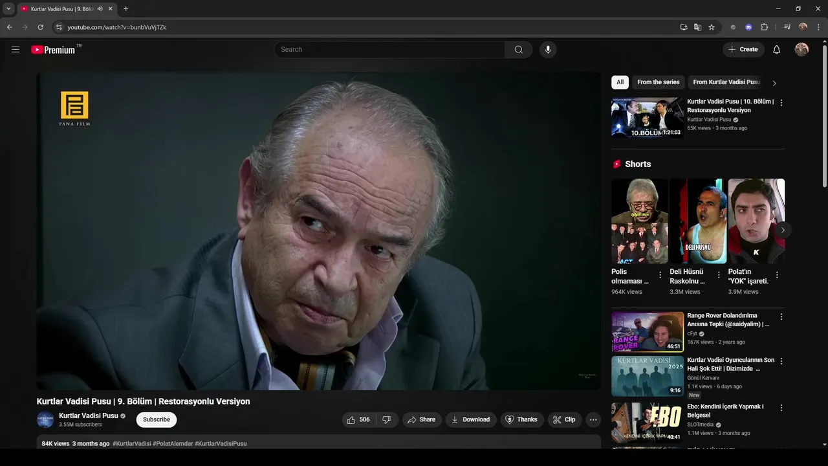Select the All filter chip

pos(620,82)
